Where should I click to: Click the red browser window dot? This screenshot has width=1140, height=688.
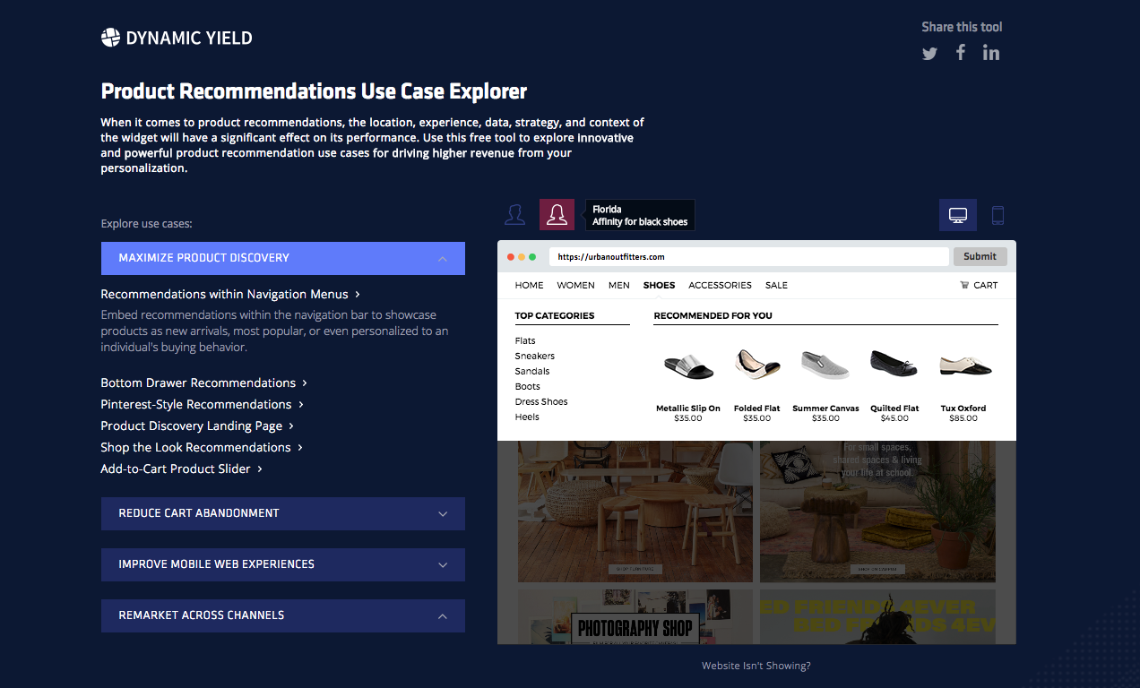[511, 257]
